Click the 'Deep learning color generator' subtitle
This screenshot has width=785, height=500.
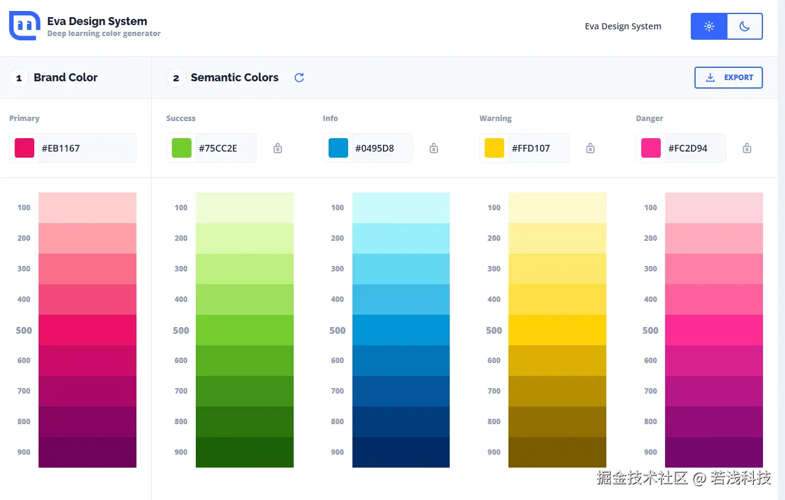click(x=104, y=34)
